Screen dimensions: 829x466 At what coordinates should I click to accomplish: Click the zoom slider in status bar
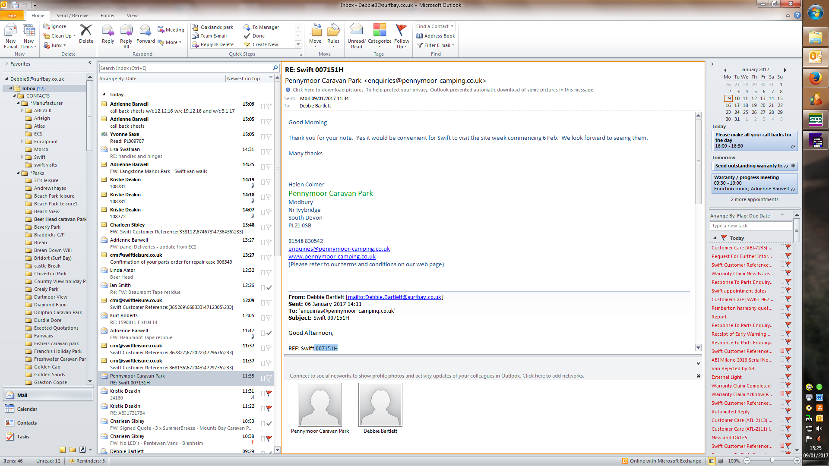[x=772, y=461]
